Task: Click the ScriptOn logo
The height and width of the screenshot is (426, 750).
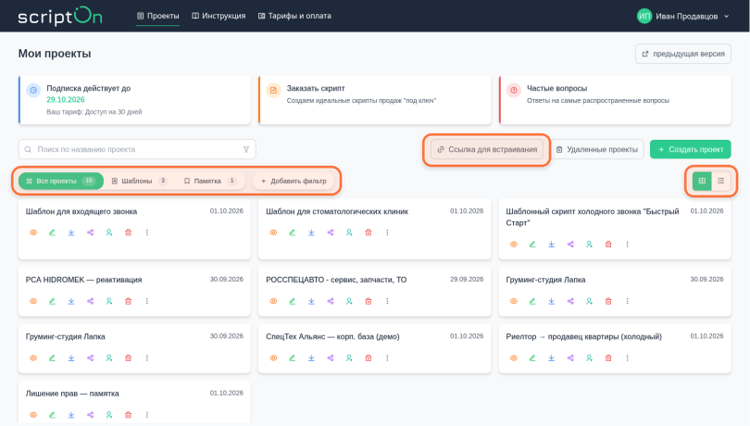Action: [60, 17]
